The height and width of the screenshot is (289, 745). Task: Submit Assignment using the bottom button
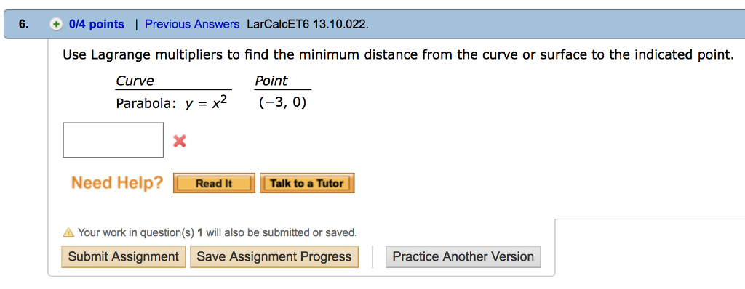124,257
